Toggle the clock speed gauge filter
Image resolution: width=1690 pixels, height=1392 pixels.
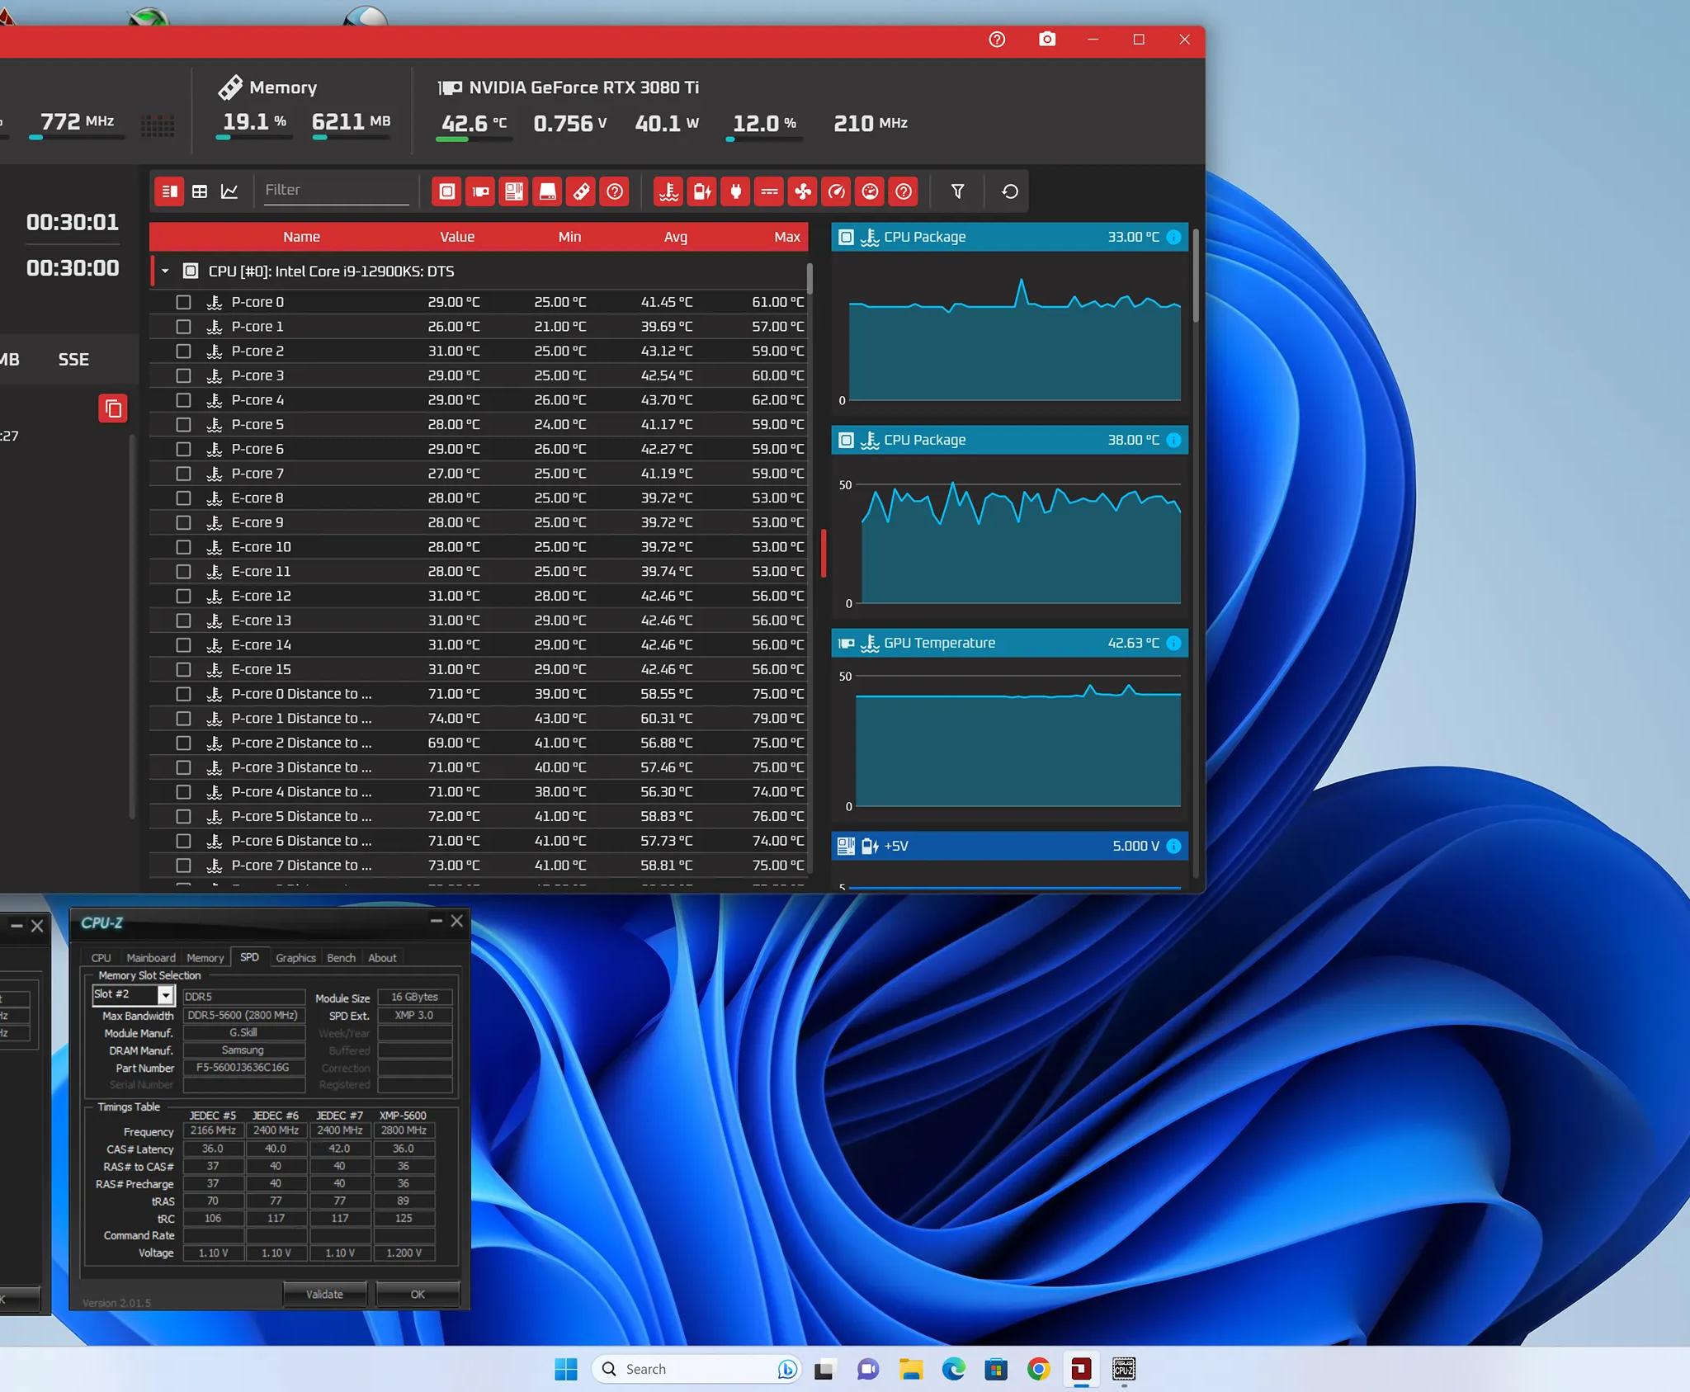pyautogui.click(x=837, y=191)
